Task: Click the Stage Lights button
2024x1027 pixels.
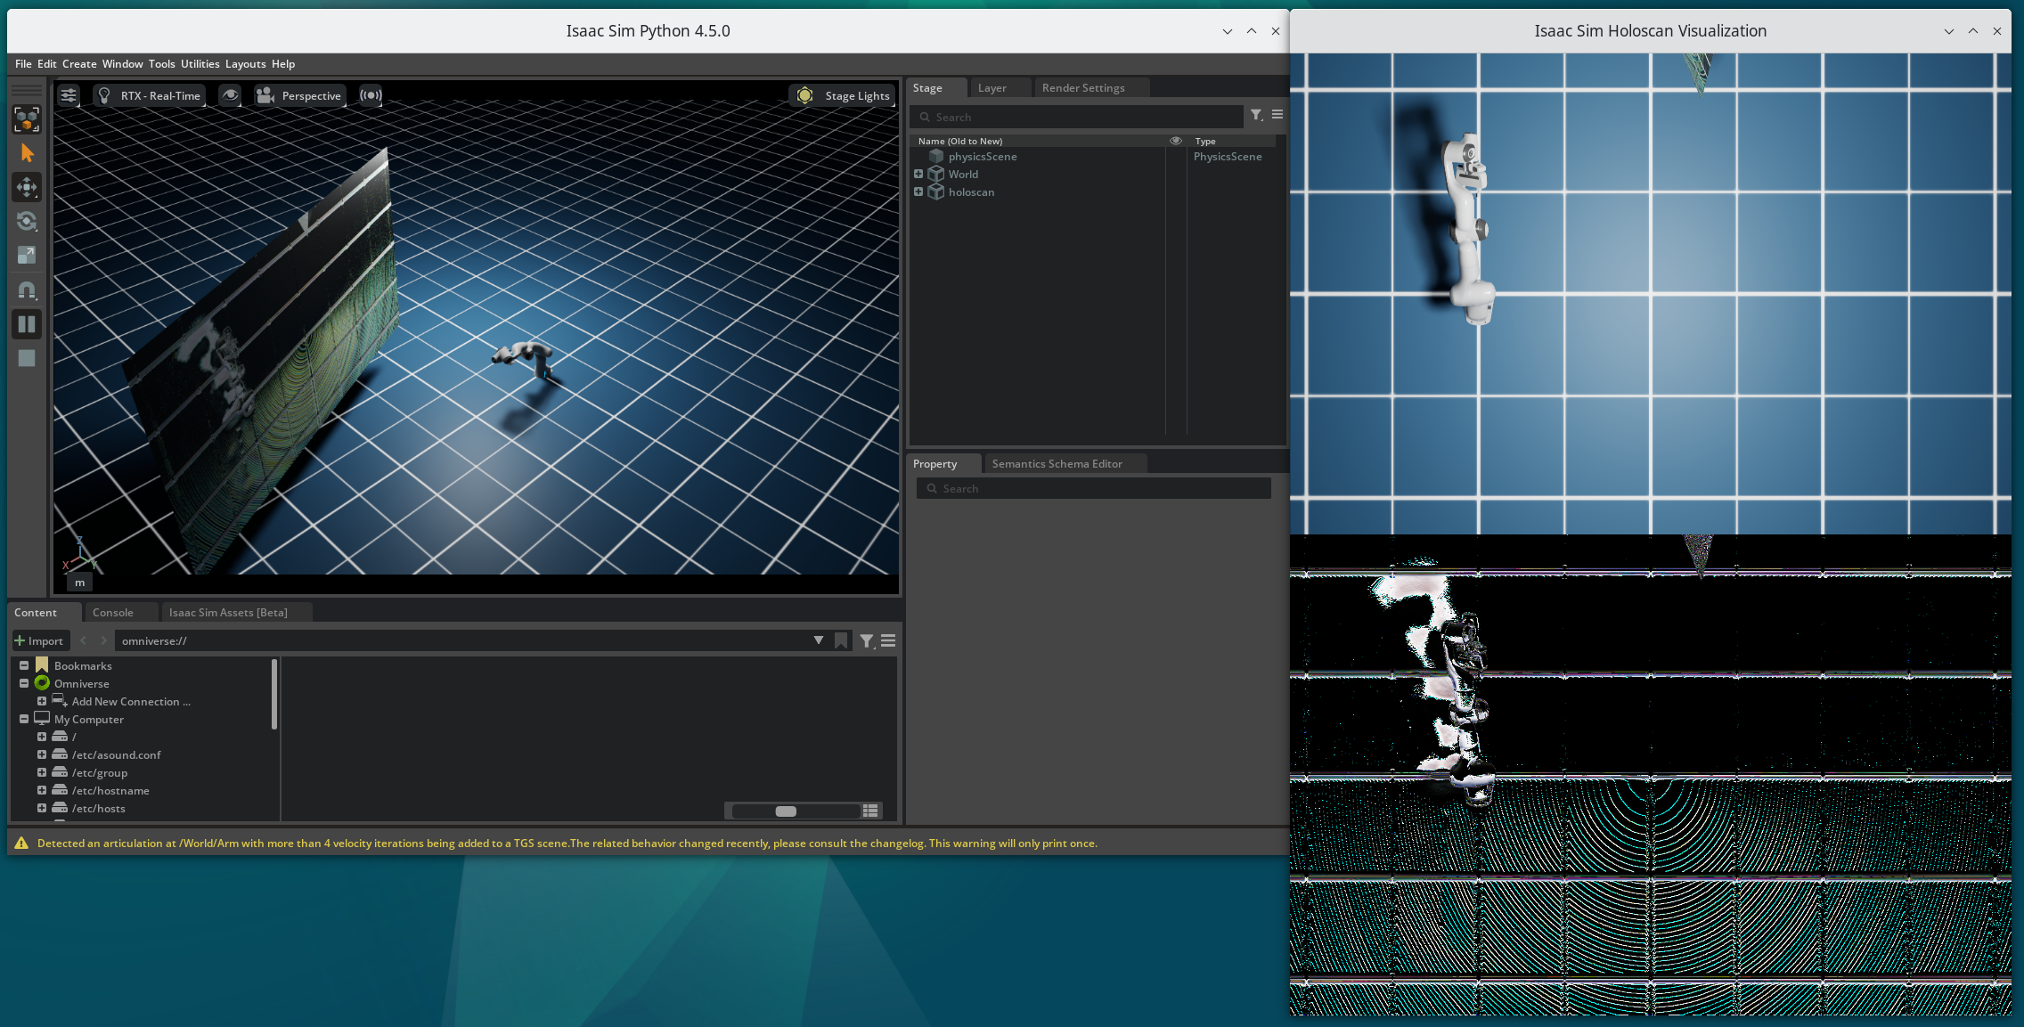Action: coord(843,95)
